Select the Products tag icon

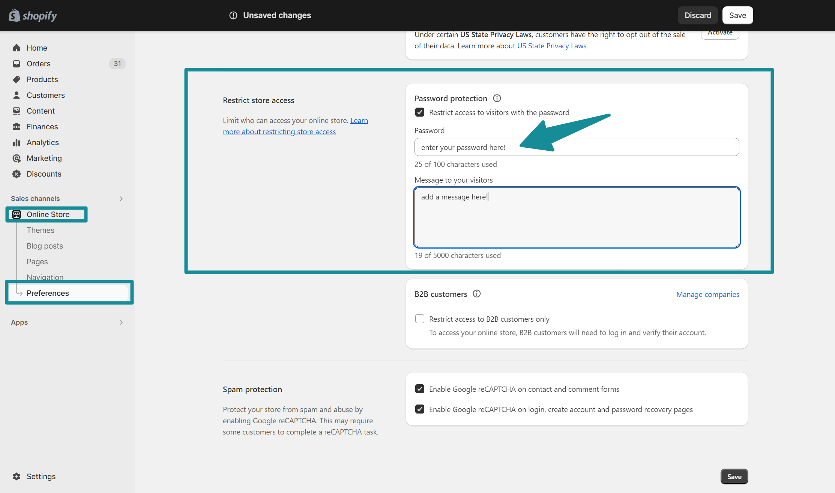(x=17, y=79)
